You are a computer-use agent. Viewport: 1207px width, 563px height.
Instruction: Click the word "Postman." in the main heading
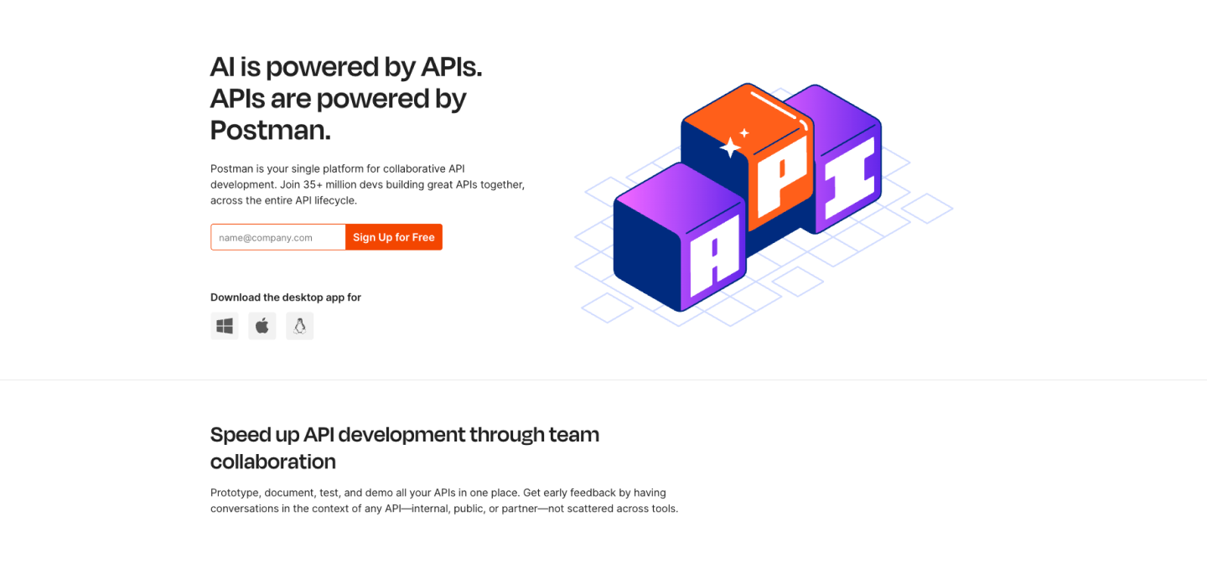270,130
